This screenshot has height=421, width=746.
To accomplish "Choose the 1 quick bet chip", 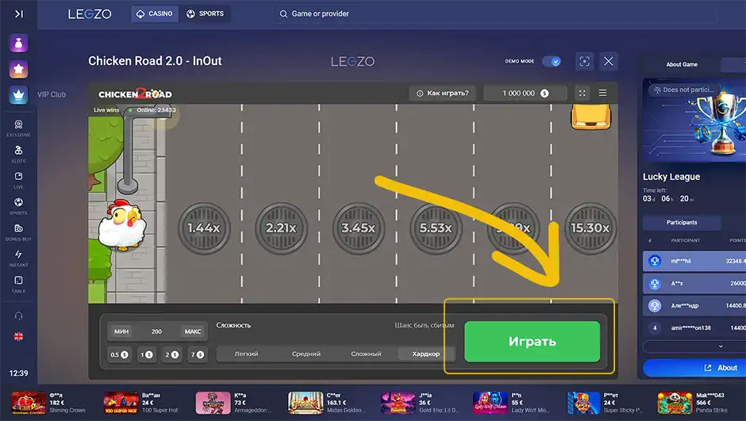I will 146,354.
